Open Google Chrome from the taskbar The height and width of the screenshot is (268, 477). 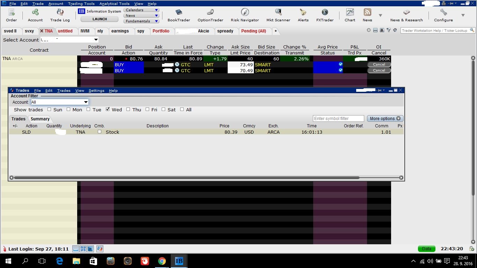pyautogui.click(x=162, y=261)
